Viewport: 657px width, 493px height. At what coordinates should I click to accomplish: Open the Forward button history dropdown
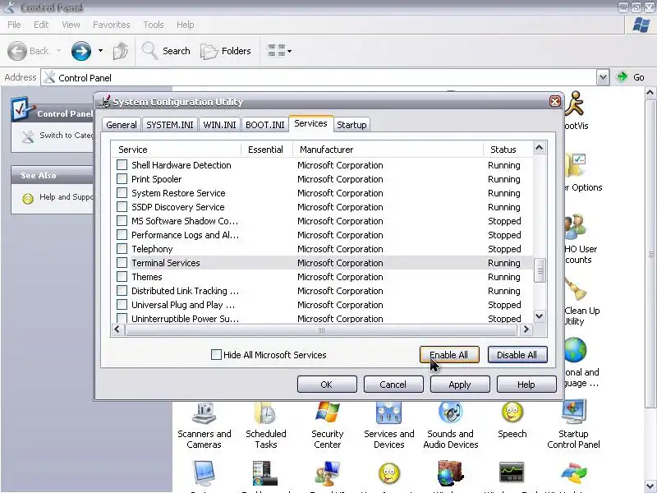(100, 51)
